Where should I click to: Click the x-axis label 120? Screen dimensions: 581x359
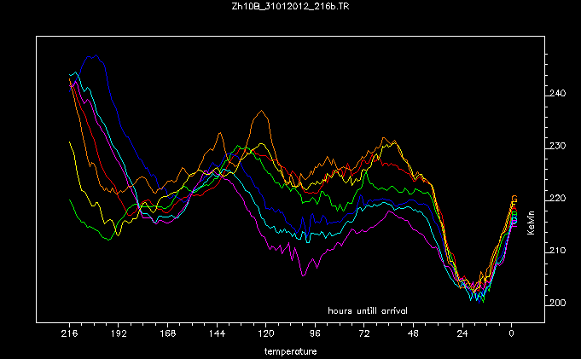point(266,333)
